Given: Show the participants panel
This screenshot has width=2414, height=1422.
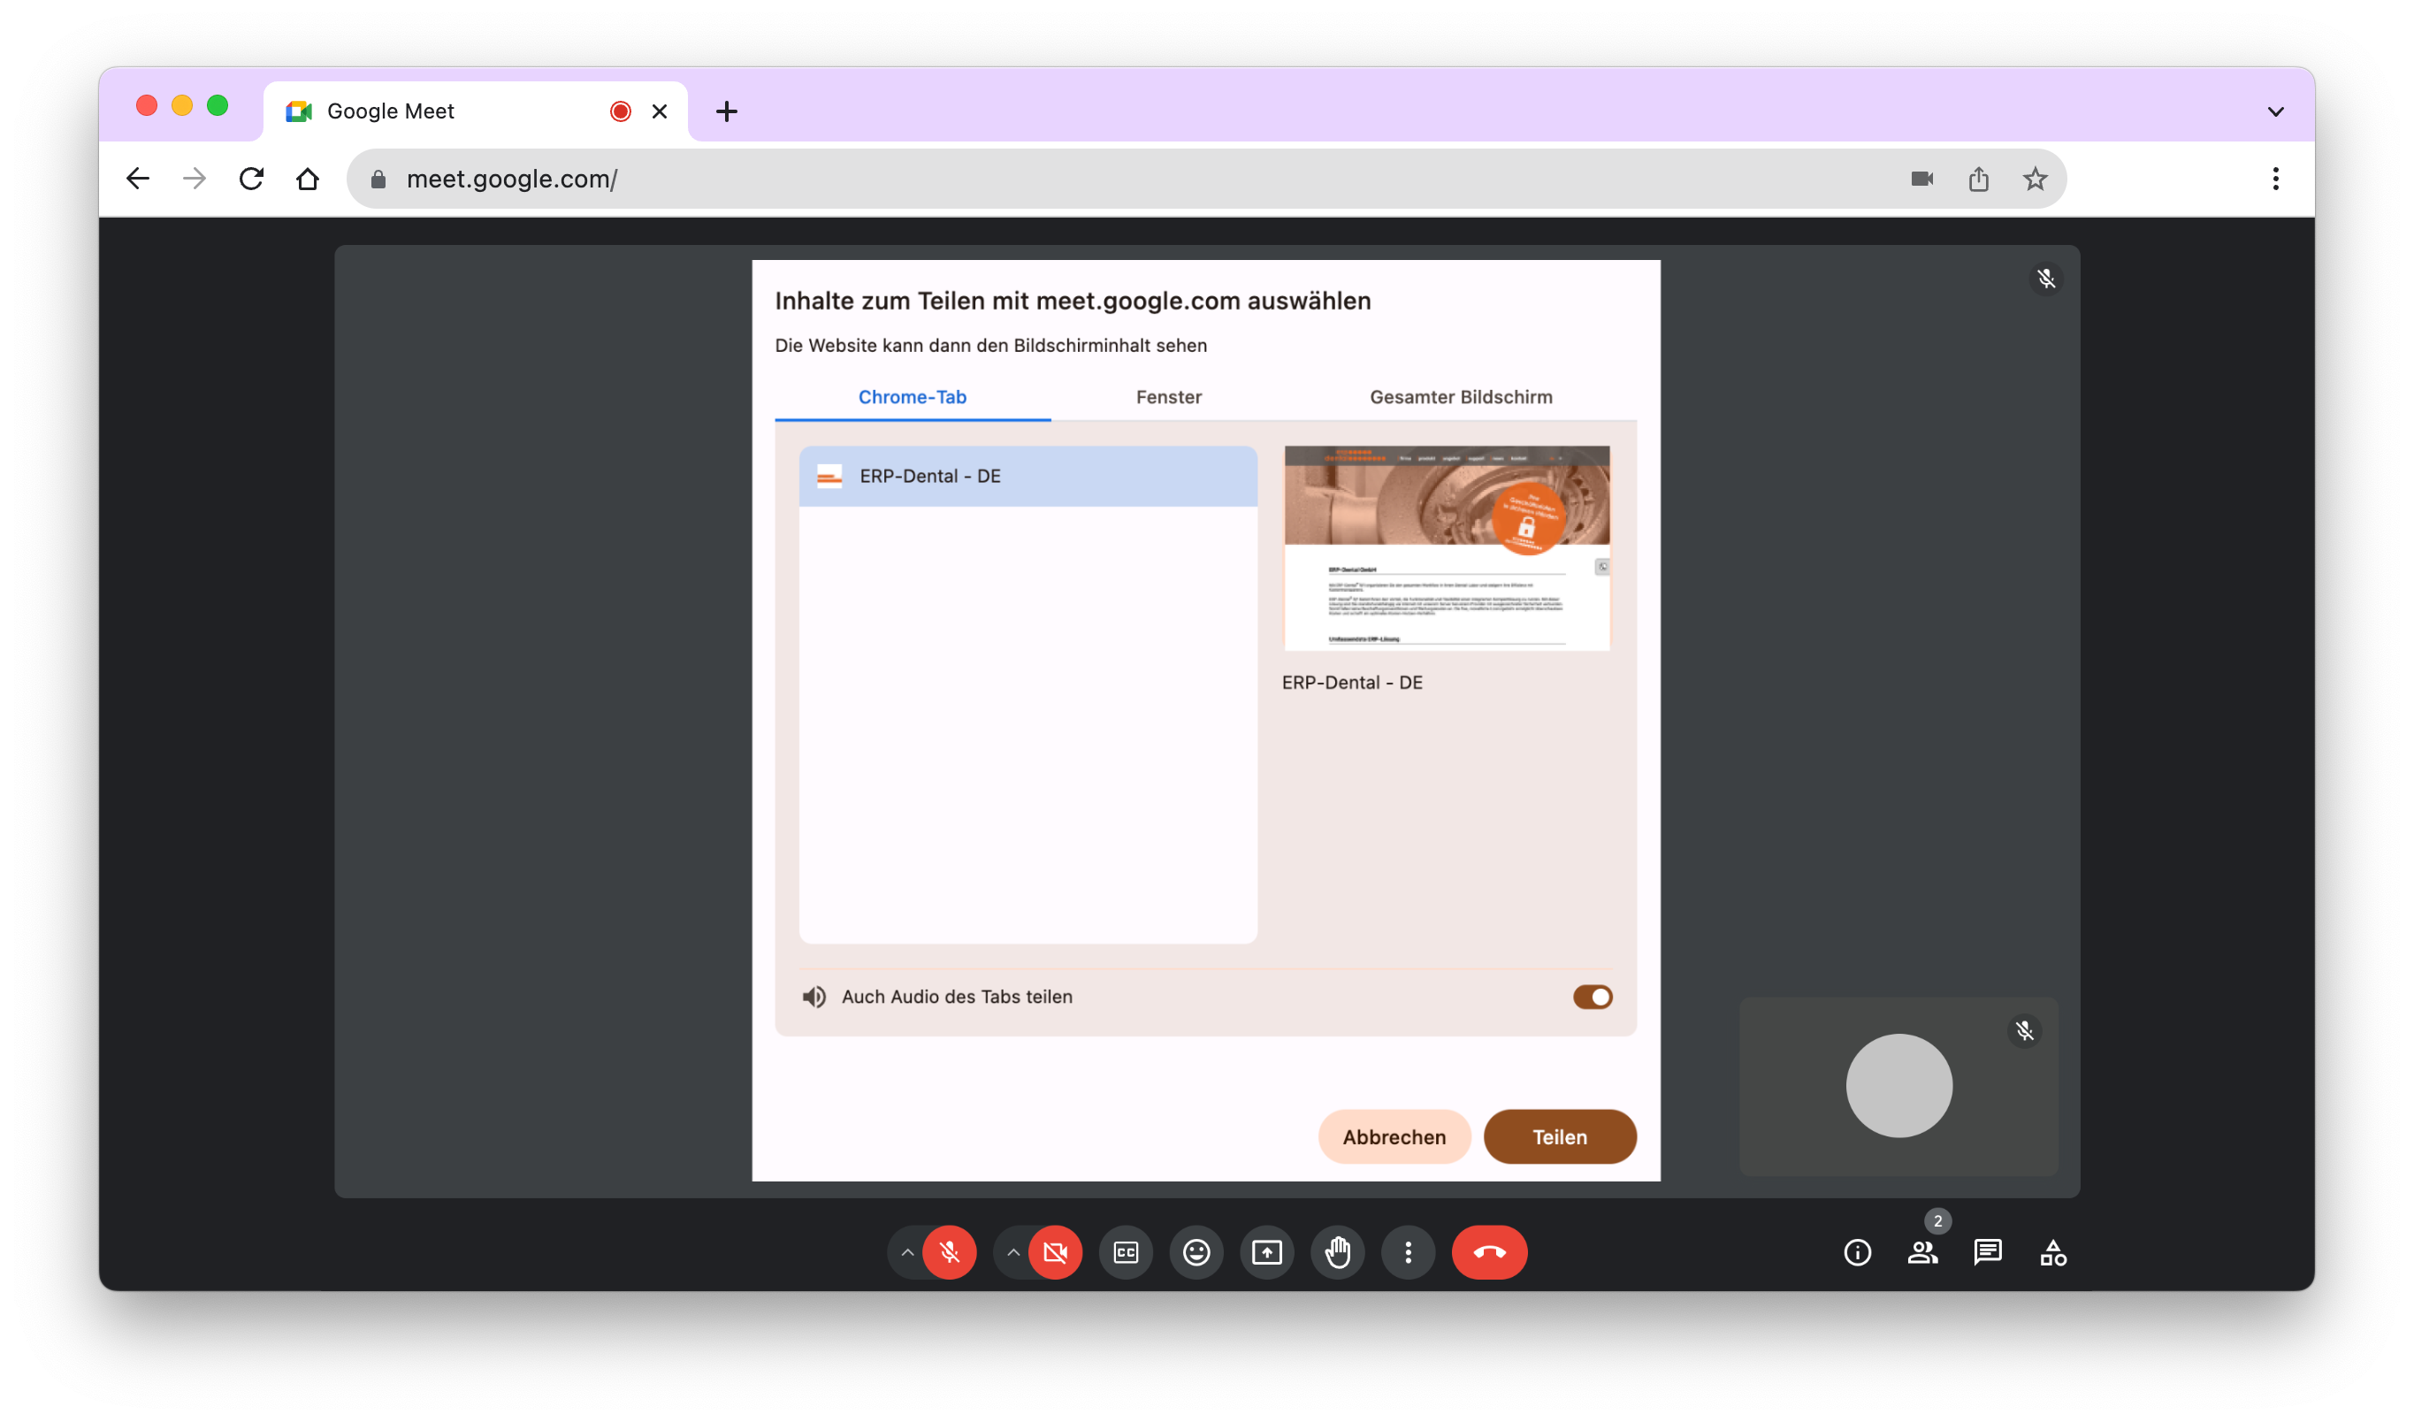Looking at the screenshot, I should pos(1921,1251).
